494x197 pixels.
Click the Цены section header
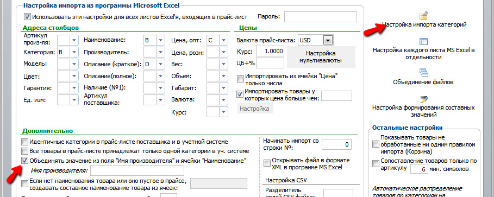(x=248, y=28)
